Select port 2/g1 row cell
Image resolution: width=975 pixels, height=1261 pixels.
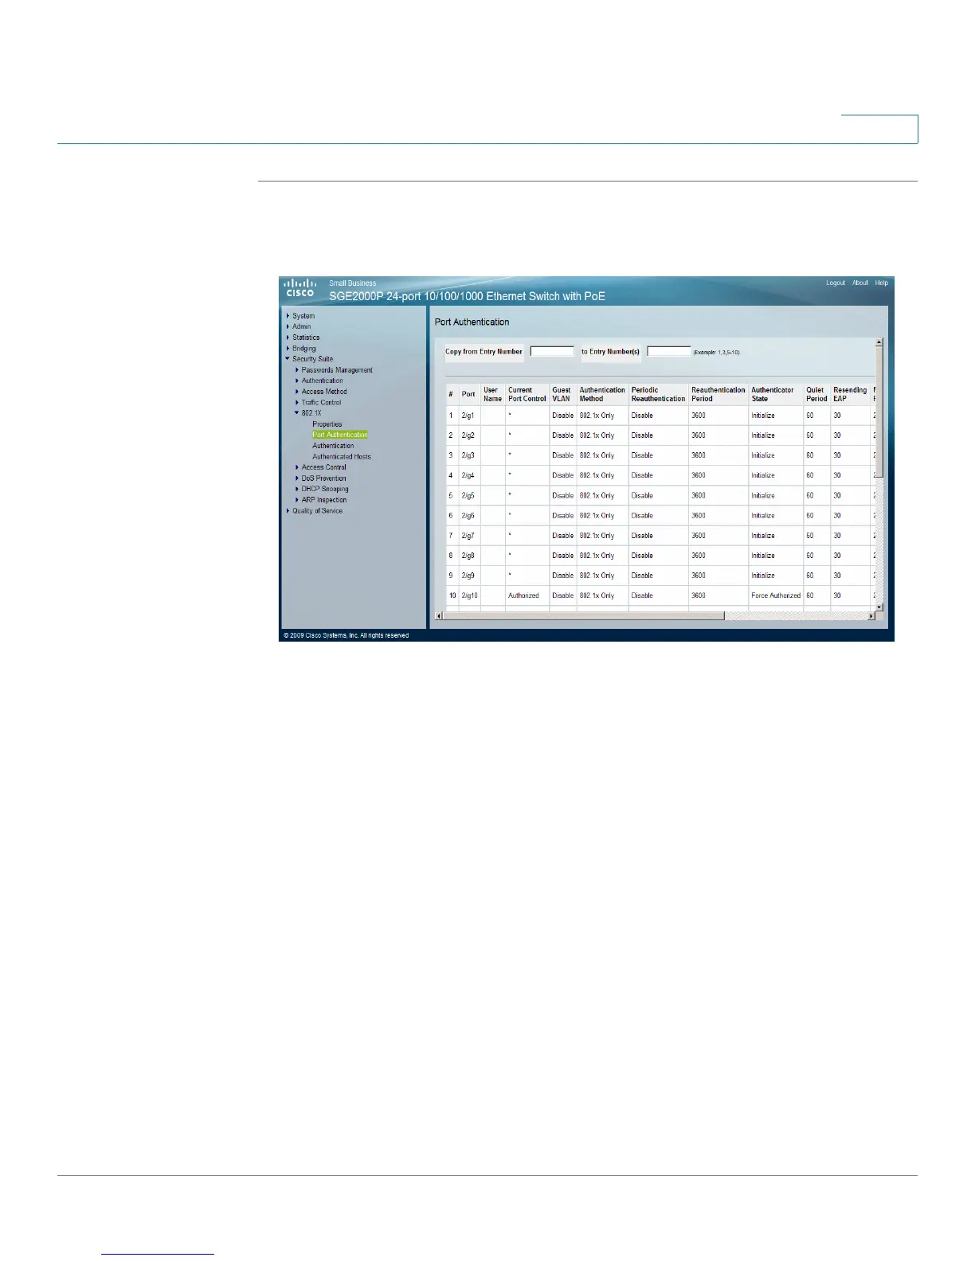pos(468,416)
